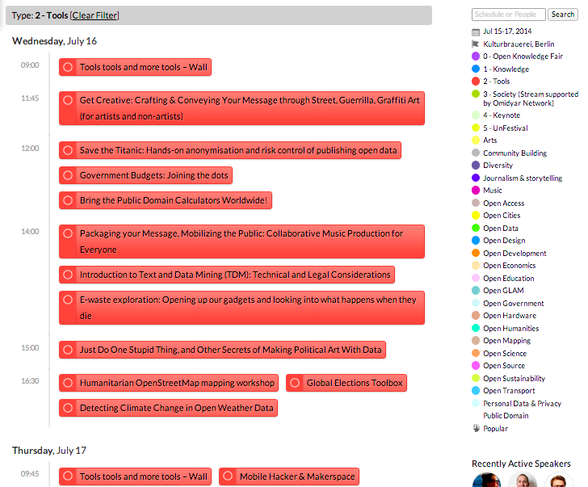This screenshot has height=487, width=588.
Task: Toggle circle on Just Do One Stupid Thing session
Action: click(68, 350)
